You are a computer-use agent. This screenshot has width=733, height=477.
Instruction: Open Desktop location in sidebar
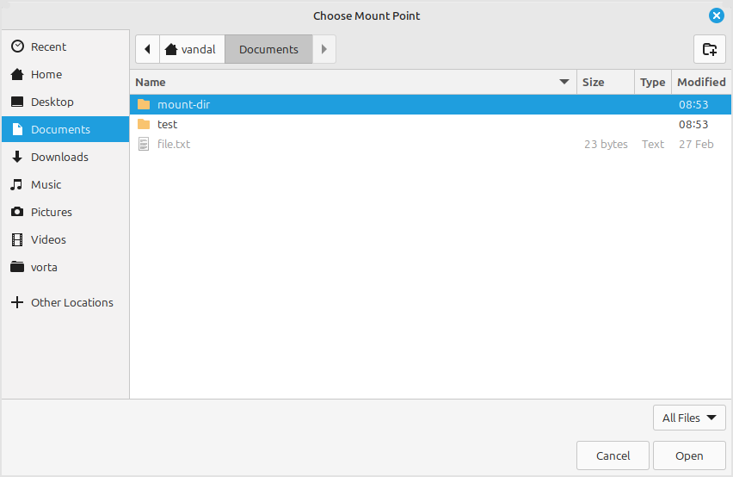pyautogui.click(x=52, y=102)
